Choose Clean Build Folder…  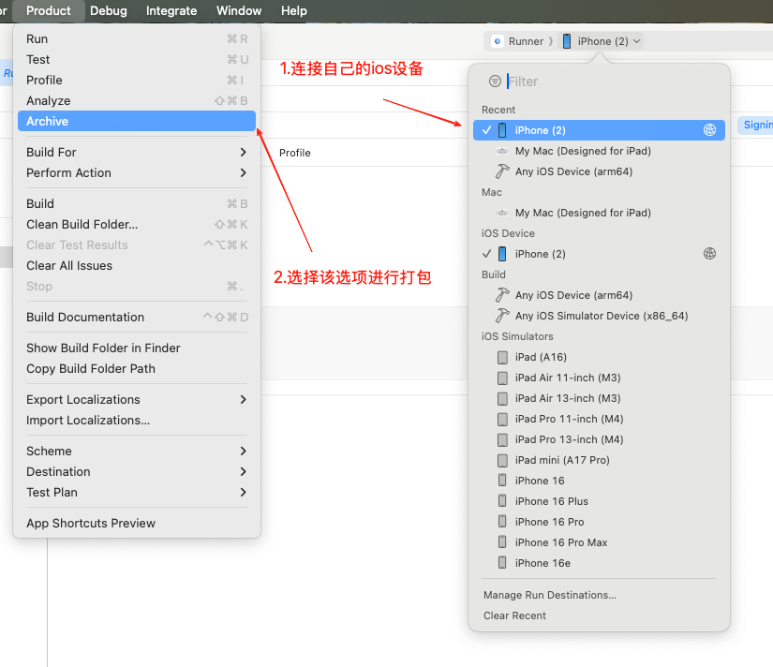[x=137, y=224]
